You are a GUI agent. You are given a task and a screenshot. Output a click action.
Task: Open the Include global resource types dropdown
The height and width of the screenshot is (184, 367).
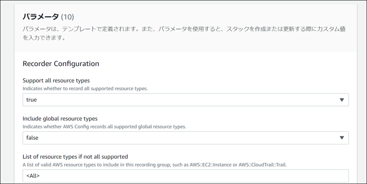pyautogui.click(x=185, y=138)
